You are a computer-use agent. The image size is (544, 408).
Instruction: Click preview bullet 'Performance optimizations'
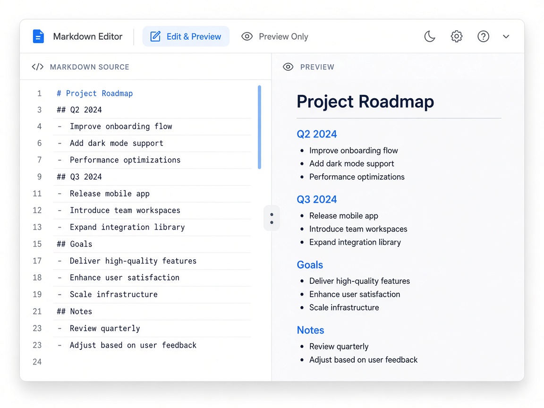[357, 177]
